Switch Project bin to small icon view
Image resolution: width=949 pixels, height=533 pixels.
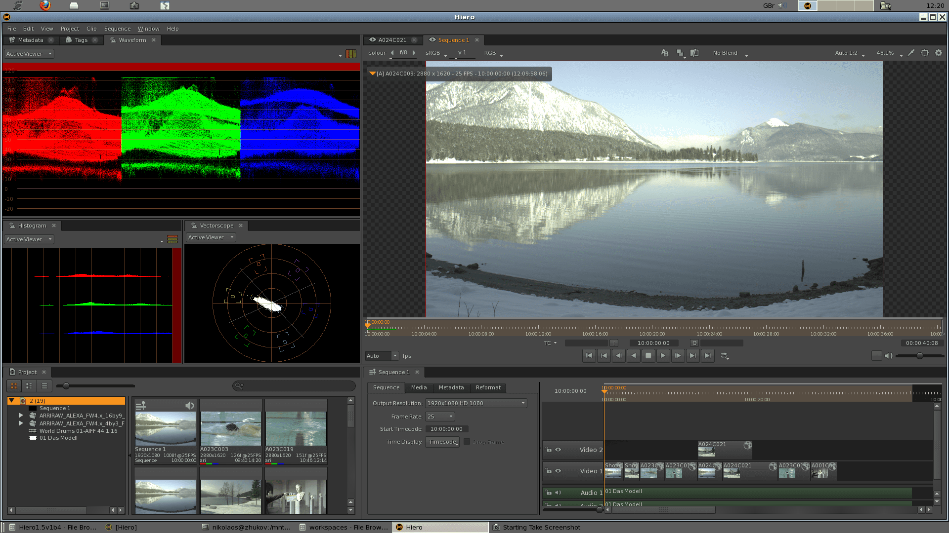coord(29,386)
